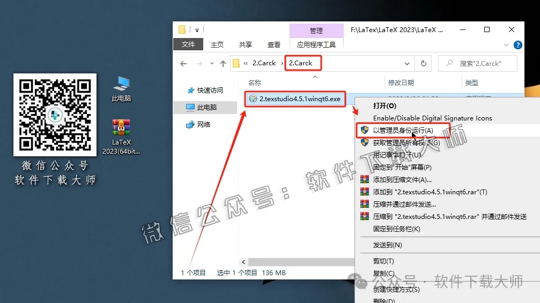Screen dimensions: 540x303
Task: Choose 添加到 "2.texstudio4.5.1winqt6.rar"(T)
Action: (x=430, y=192)
